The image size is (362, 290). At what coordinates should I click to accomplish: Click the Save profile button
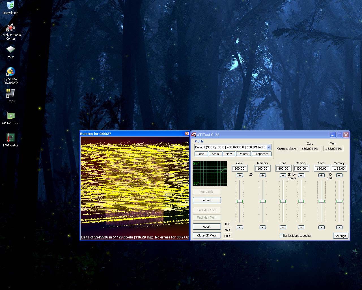pyautogui.click(x=215, y=154)
